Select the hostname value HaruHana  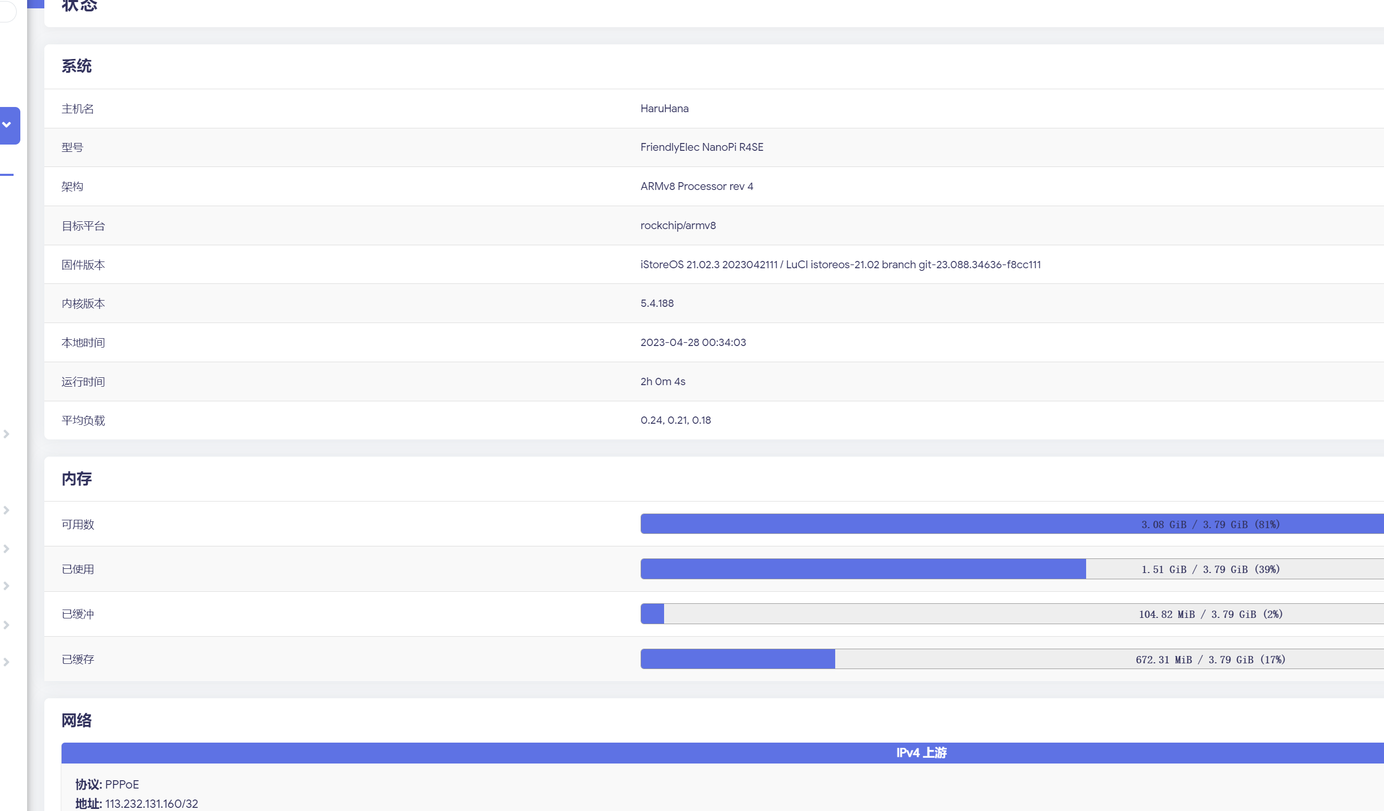(x=664, y=108)
